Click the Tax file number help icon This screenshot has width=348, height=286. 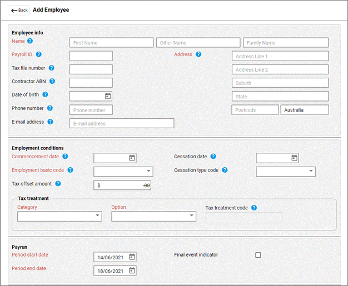tap(52, 68)
